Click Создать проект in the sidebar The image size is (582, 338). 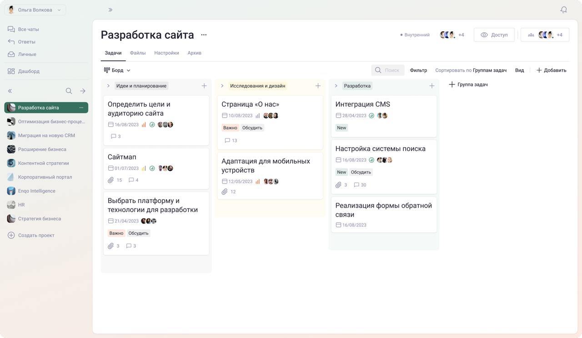pos(32,234)
